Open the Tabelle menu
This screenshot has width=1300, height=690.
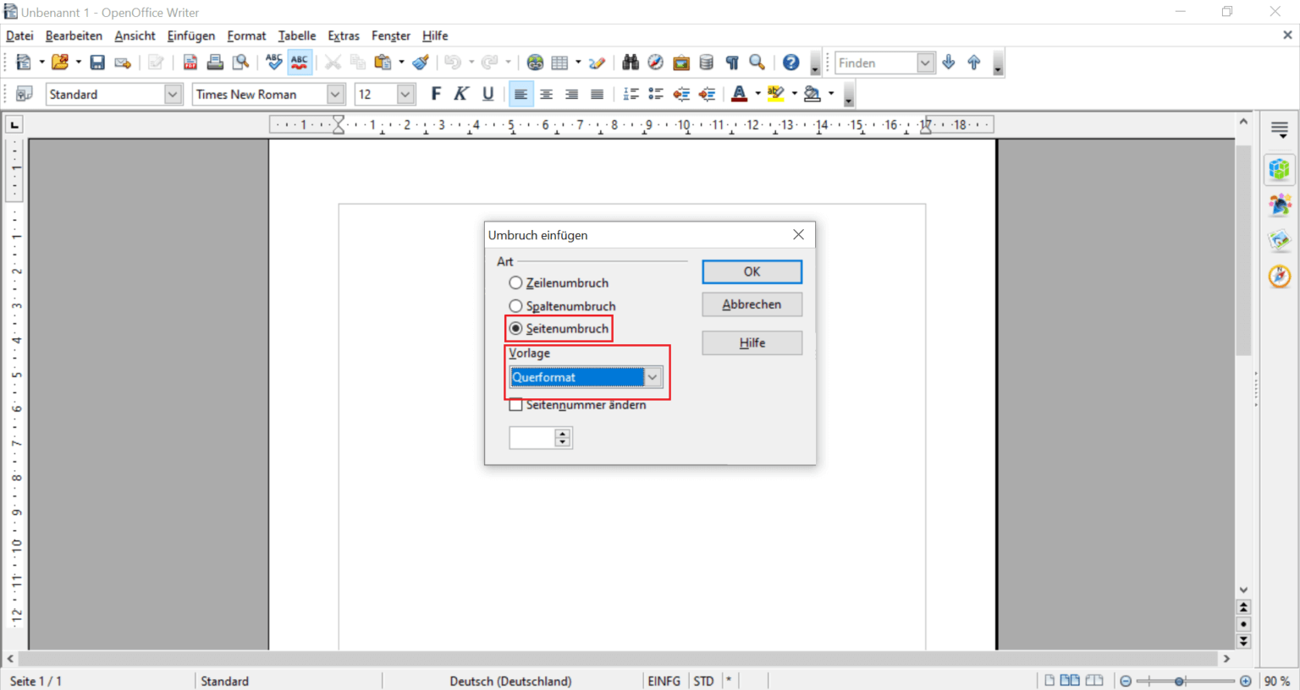297,36
